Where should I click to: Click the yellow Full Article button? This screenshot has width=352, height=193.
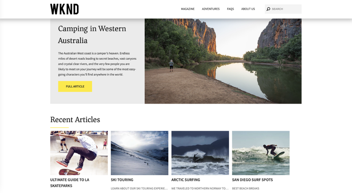(75, 86)
